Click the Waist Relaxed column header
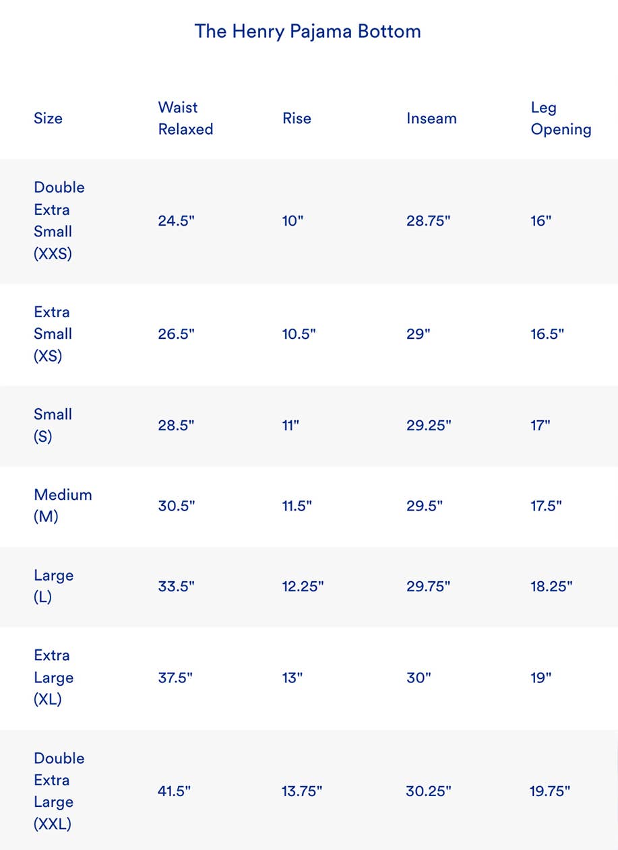The width and height of the screenshot is (618, 850). pyautogui.click(x=185, y=118)
